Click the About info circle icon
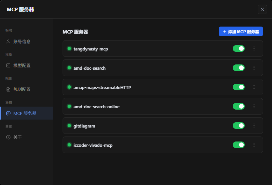The height and width of the screenshot is (185, 272). click(8, 137)
